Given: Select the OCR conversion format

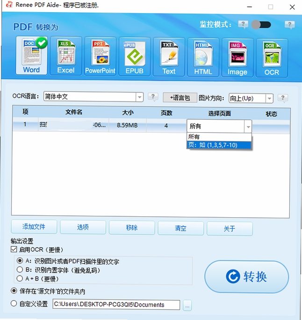Looking at the screenshot, I should [272, 58].
